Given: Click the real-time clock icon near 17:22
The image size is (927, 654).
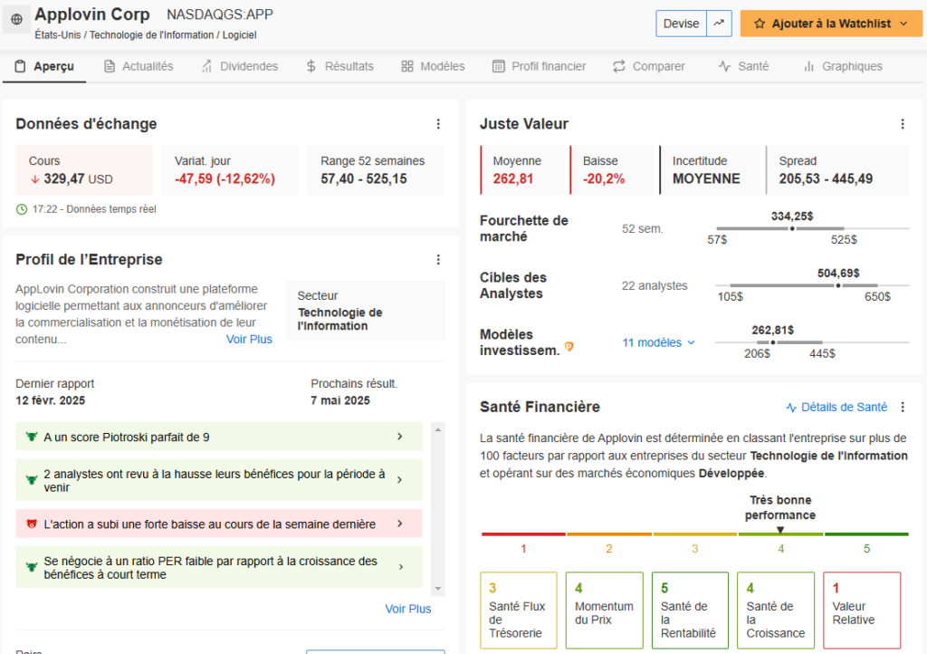Looking at the screenshot, I should pyautogui.click(x=22, y=209).
